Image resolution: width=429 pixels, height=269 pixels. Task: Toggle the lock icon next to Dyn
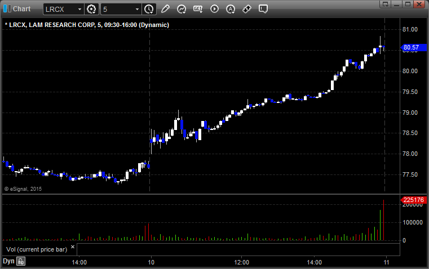pyautogui.click(x=21, y=261)
